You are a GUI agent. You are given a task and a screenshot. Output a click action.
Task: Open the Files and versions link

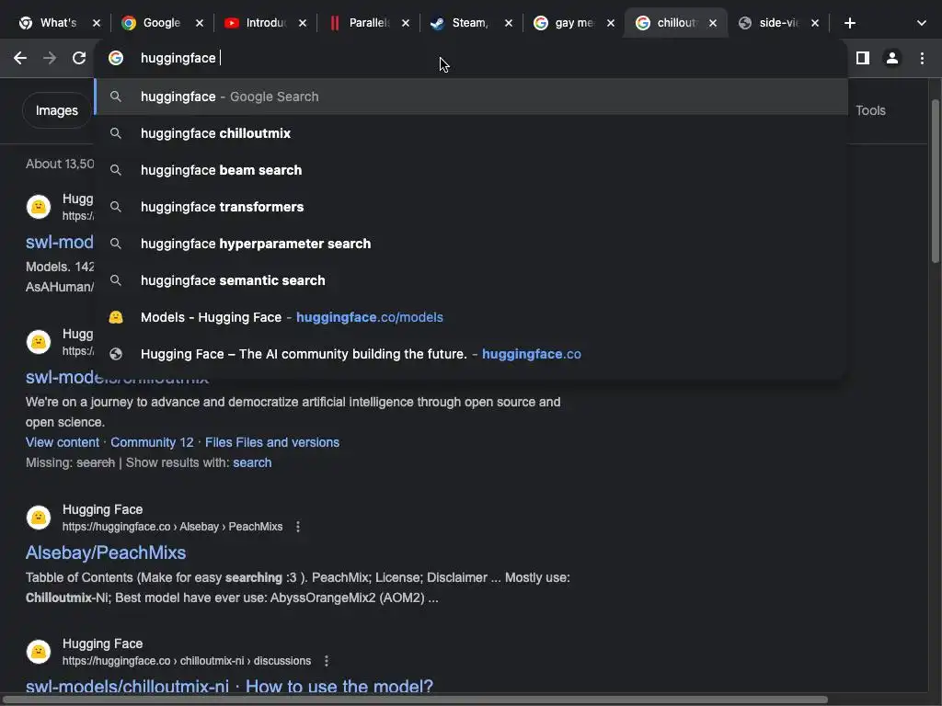pyautogui.click(x=272, y=442)
